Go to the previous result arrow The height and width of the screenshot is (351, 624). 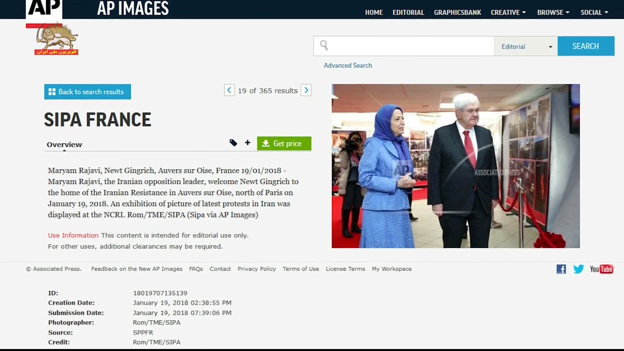tap(229, 90)
